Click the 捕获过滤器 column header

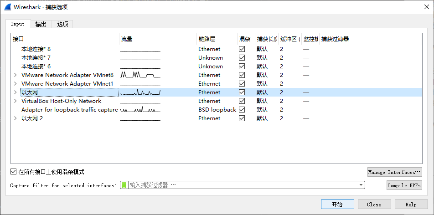tap(371, 39)
